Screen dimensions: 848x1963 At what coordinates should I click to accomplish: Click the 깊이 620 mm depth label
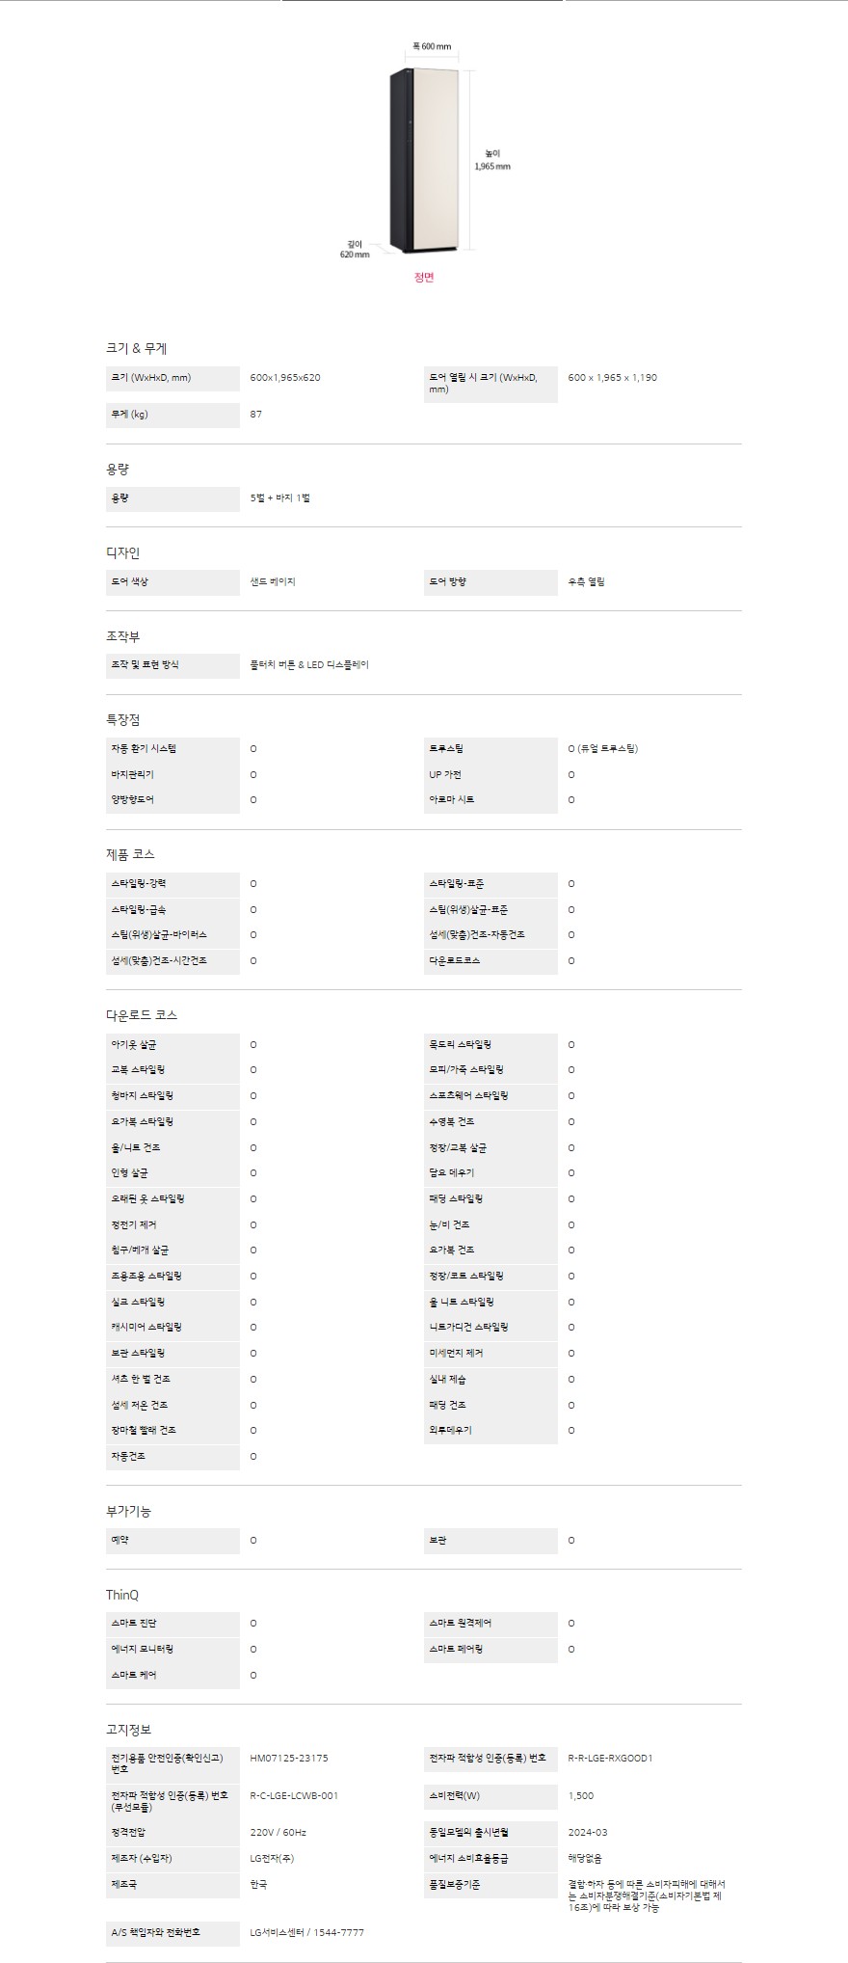tap(355, 250)
